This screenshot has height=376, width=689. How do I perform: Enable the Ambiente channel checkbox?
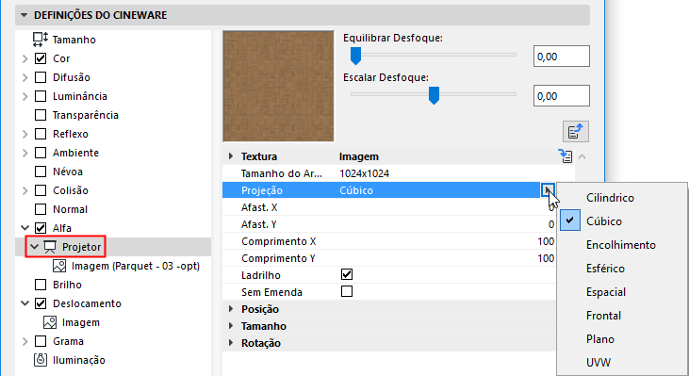coord(41,153)
